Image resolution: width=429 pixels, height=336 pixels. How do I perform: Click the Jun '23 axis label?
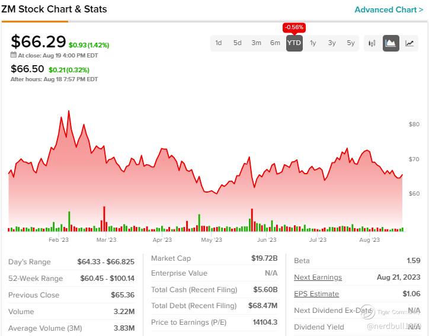[x=267, y=240]
